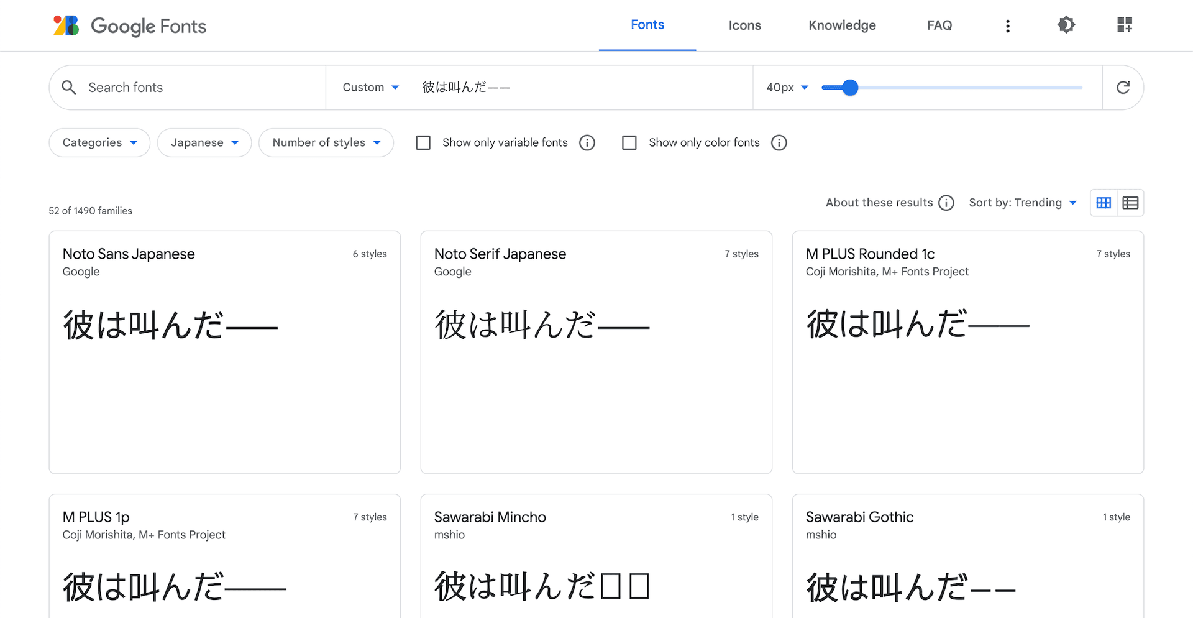Click the Google Fonts logo
This screenshot has width=1193, height=618.
(129, 25)
